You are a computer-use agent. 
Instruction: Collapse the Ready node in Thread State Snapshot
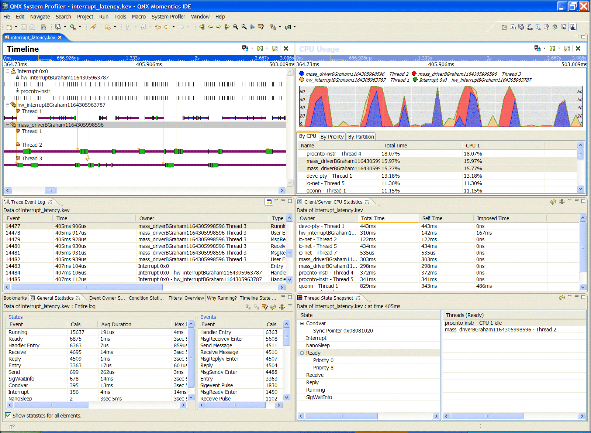tap(302, 353)
